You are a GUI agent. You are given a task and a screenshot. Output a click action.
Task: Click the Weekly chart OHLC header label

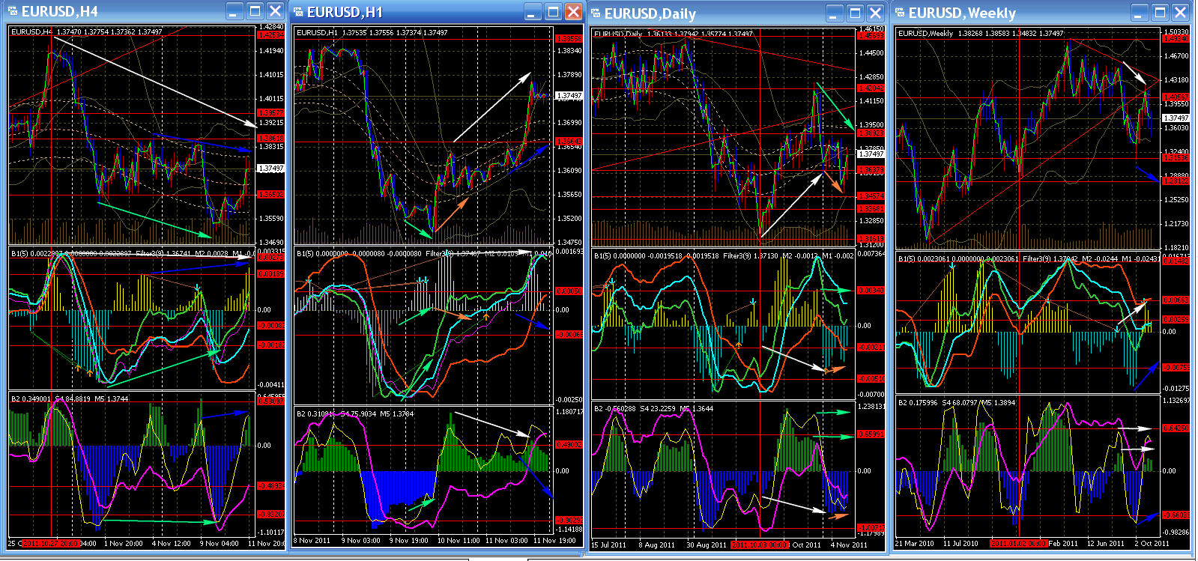(x=981, y=33)
